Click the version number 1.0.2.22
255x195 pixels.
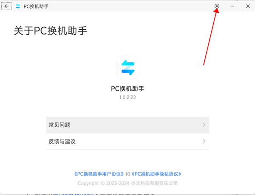127,97
